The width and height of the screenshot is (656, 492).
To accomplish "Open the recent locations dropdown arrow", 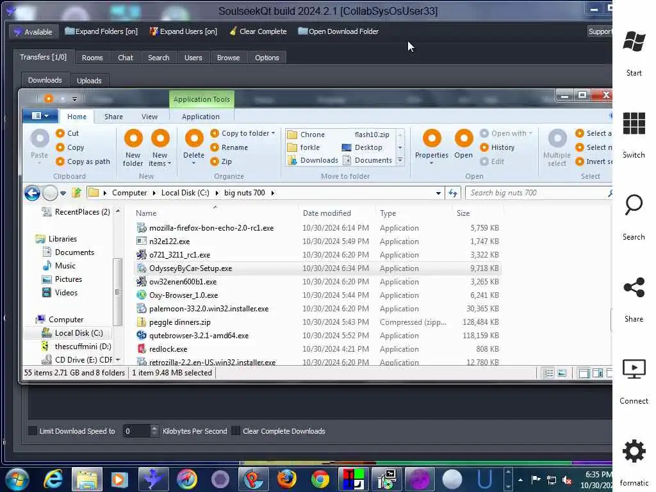I will coord(63,193).
